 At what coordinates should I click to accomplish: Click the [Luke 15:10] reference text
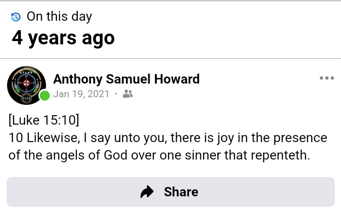point(44,120)
